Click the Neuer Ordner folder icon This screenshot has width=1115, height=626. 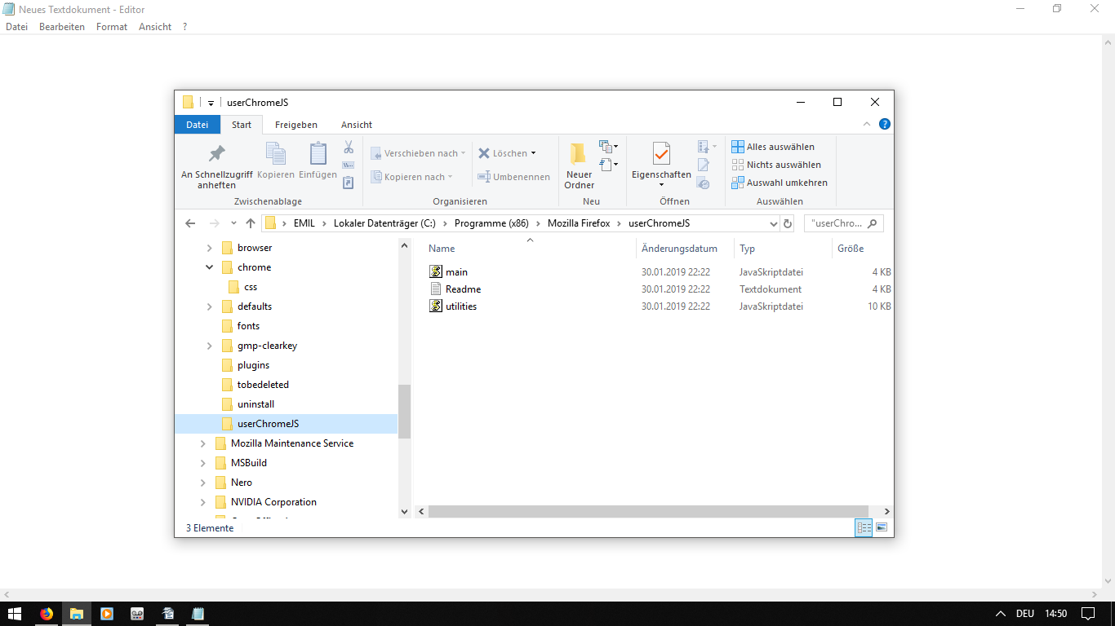coord(579,154)
